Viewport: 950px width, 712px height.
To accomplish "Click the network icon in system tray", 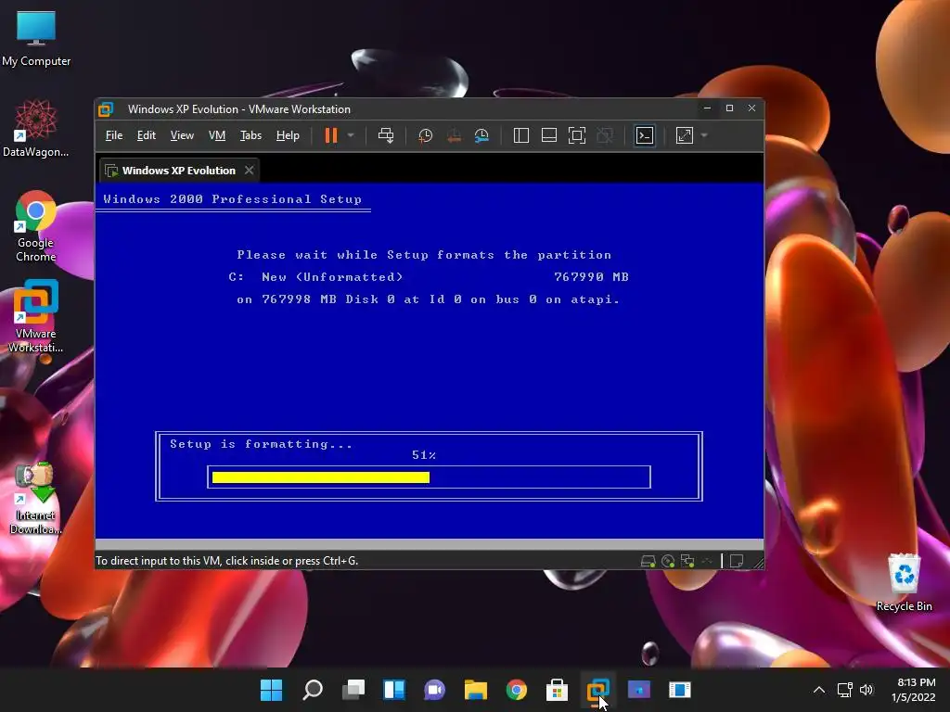I will coord(844,690).
